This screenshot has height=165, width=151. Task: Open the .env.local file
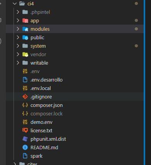pyautogui.click(x=41, y=88)
